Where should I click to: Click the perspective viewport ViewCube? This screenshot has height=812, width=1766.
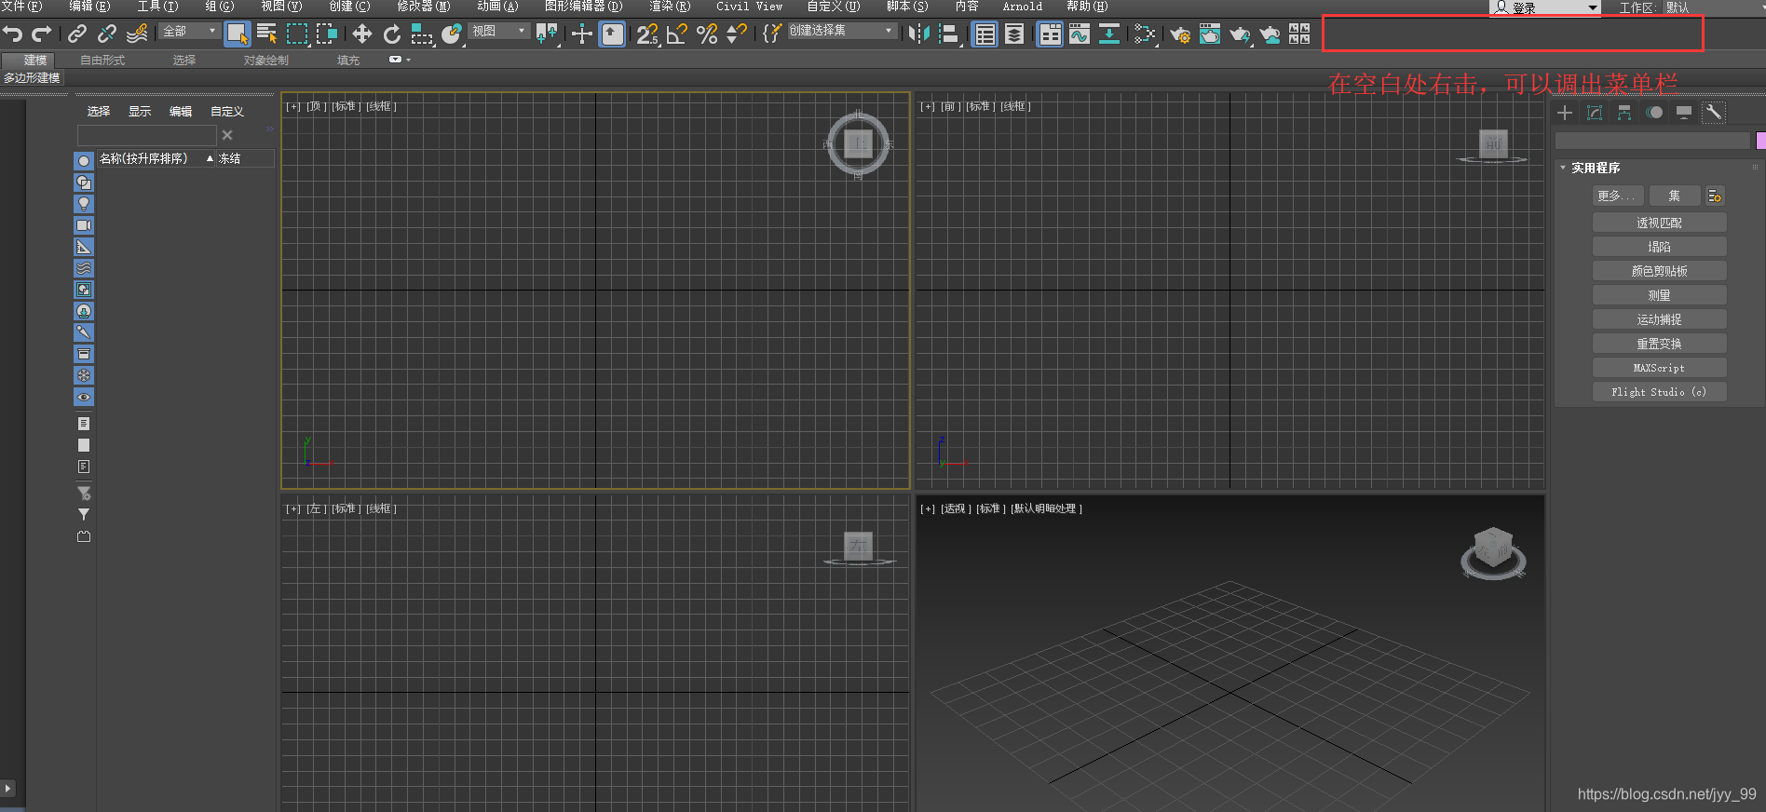click(1493, 552)
